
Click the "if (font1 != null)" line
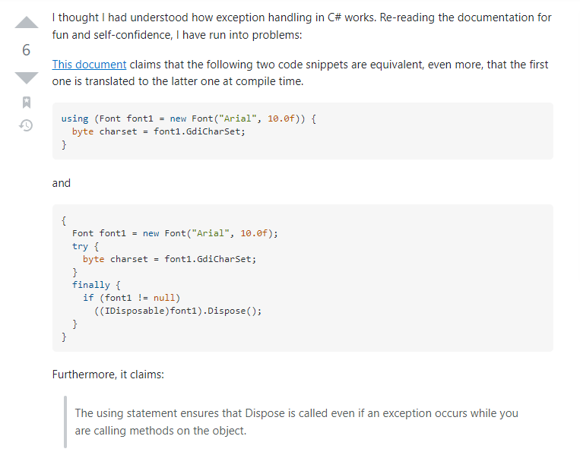coord(132,298)
